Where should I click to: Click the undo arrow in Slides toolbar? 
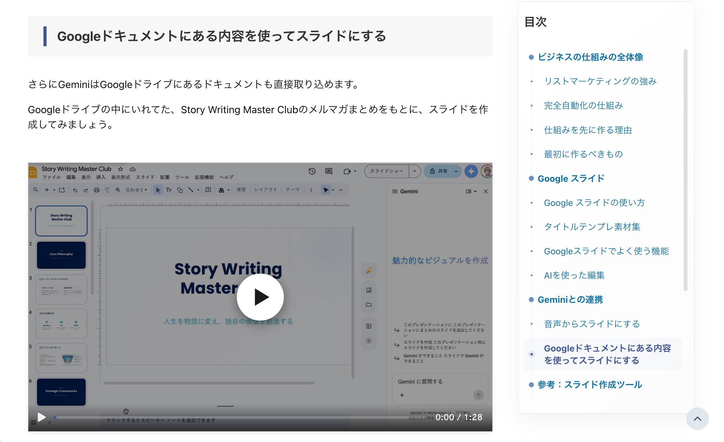point(75,190)
